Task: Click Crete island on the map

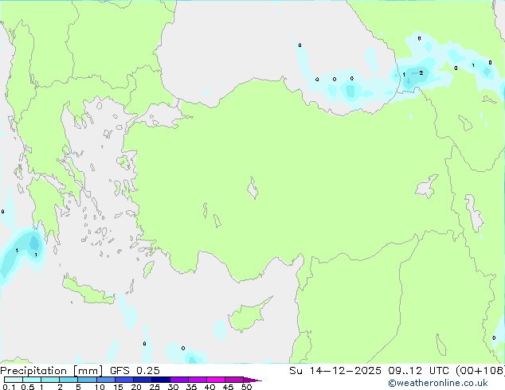Action: 88,291
